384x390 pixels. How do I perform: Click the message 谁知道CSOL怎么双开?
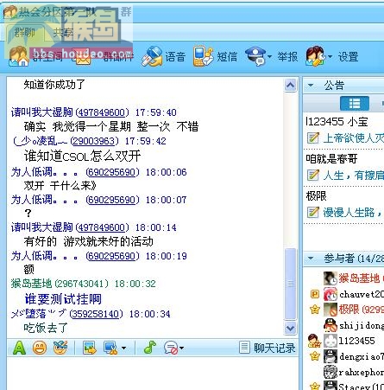[82, 157]
